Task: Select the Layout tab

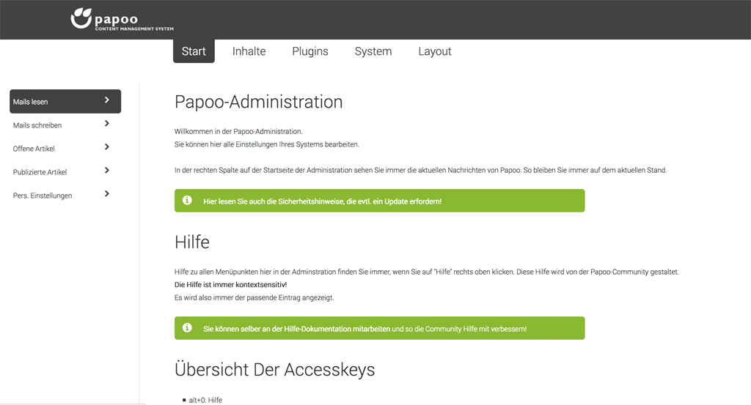Action: [x=435, y=51]
